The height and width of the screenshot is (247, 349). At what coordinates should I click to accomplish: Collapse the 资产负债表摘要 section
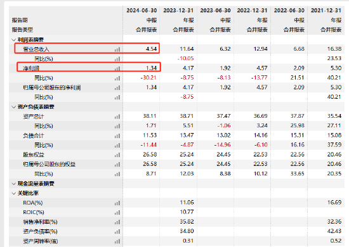point(13,107)
